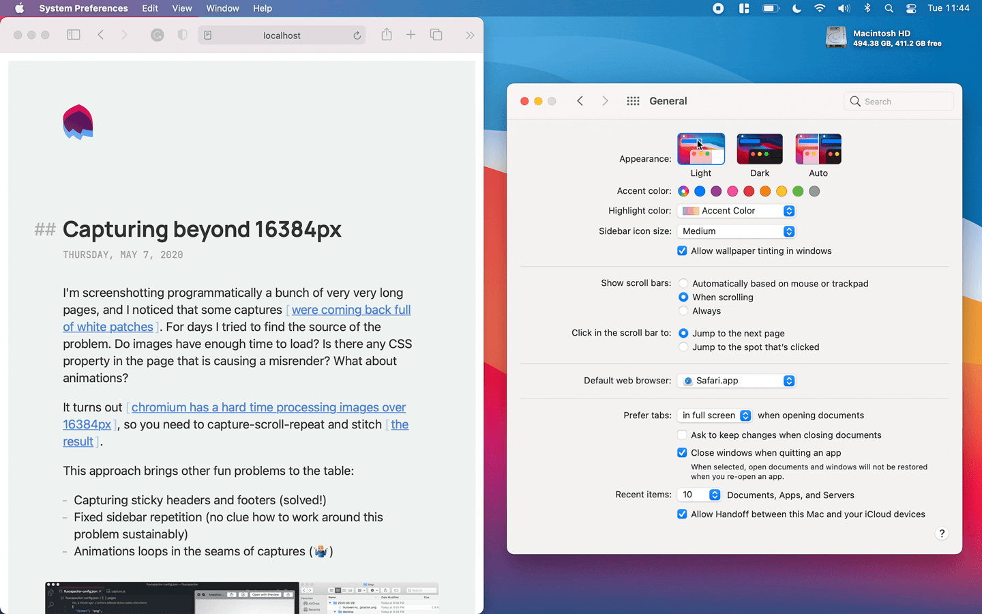
Task: Click the Safari sidebar toggle icon
Action: [x=74, y=35]
